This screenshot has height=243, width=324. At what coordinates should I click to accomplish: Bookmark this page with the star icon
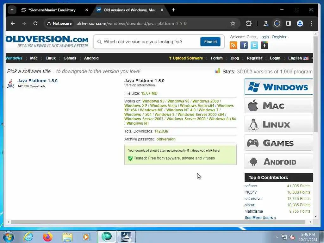pyautogui.click(x=233, y=23)
